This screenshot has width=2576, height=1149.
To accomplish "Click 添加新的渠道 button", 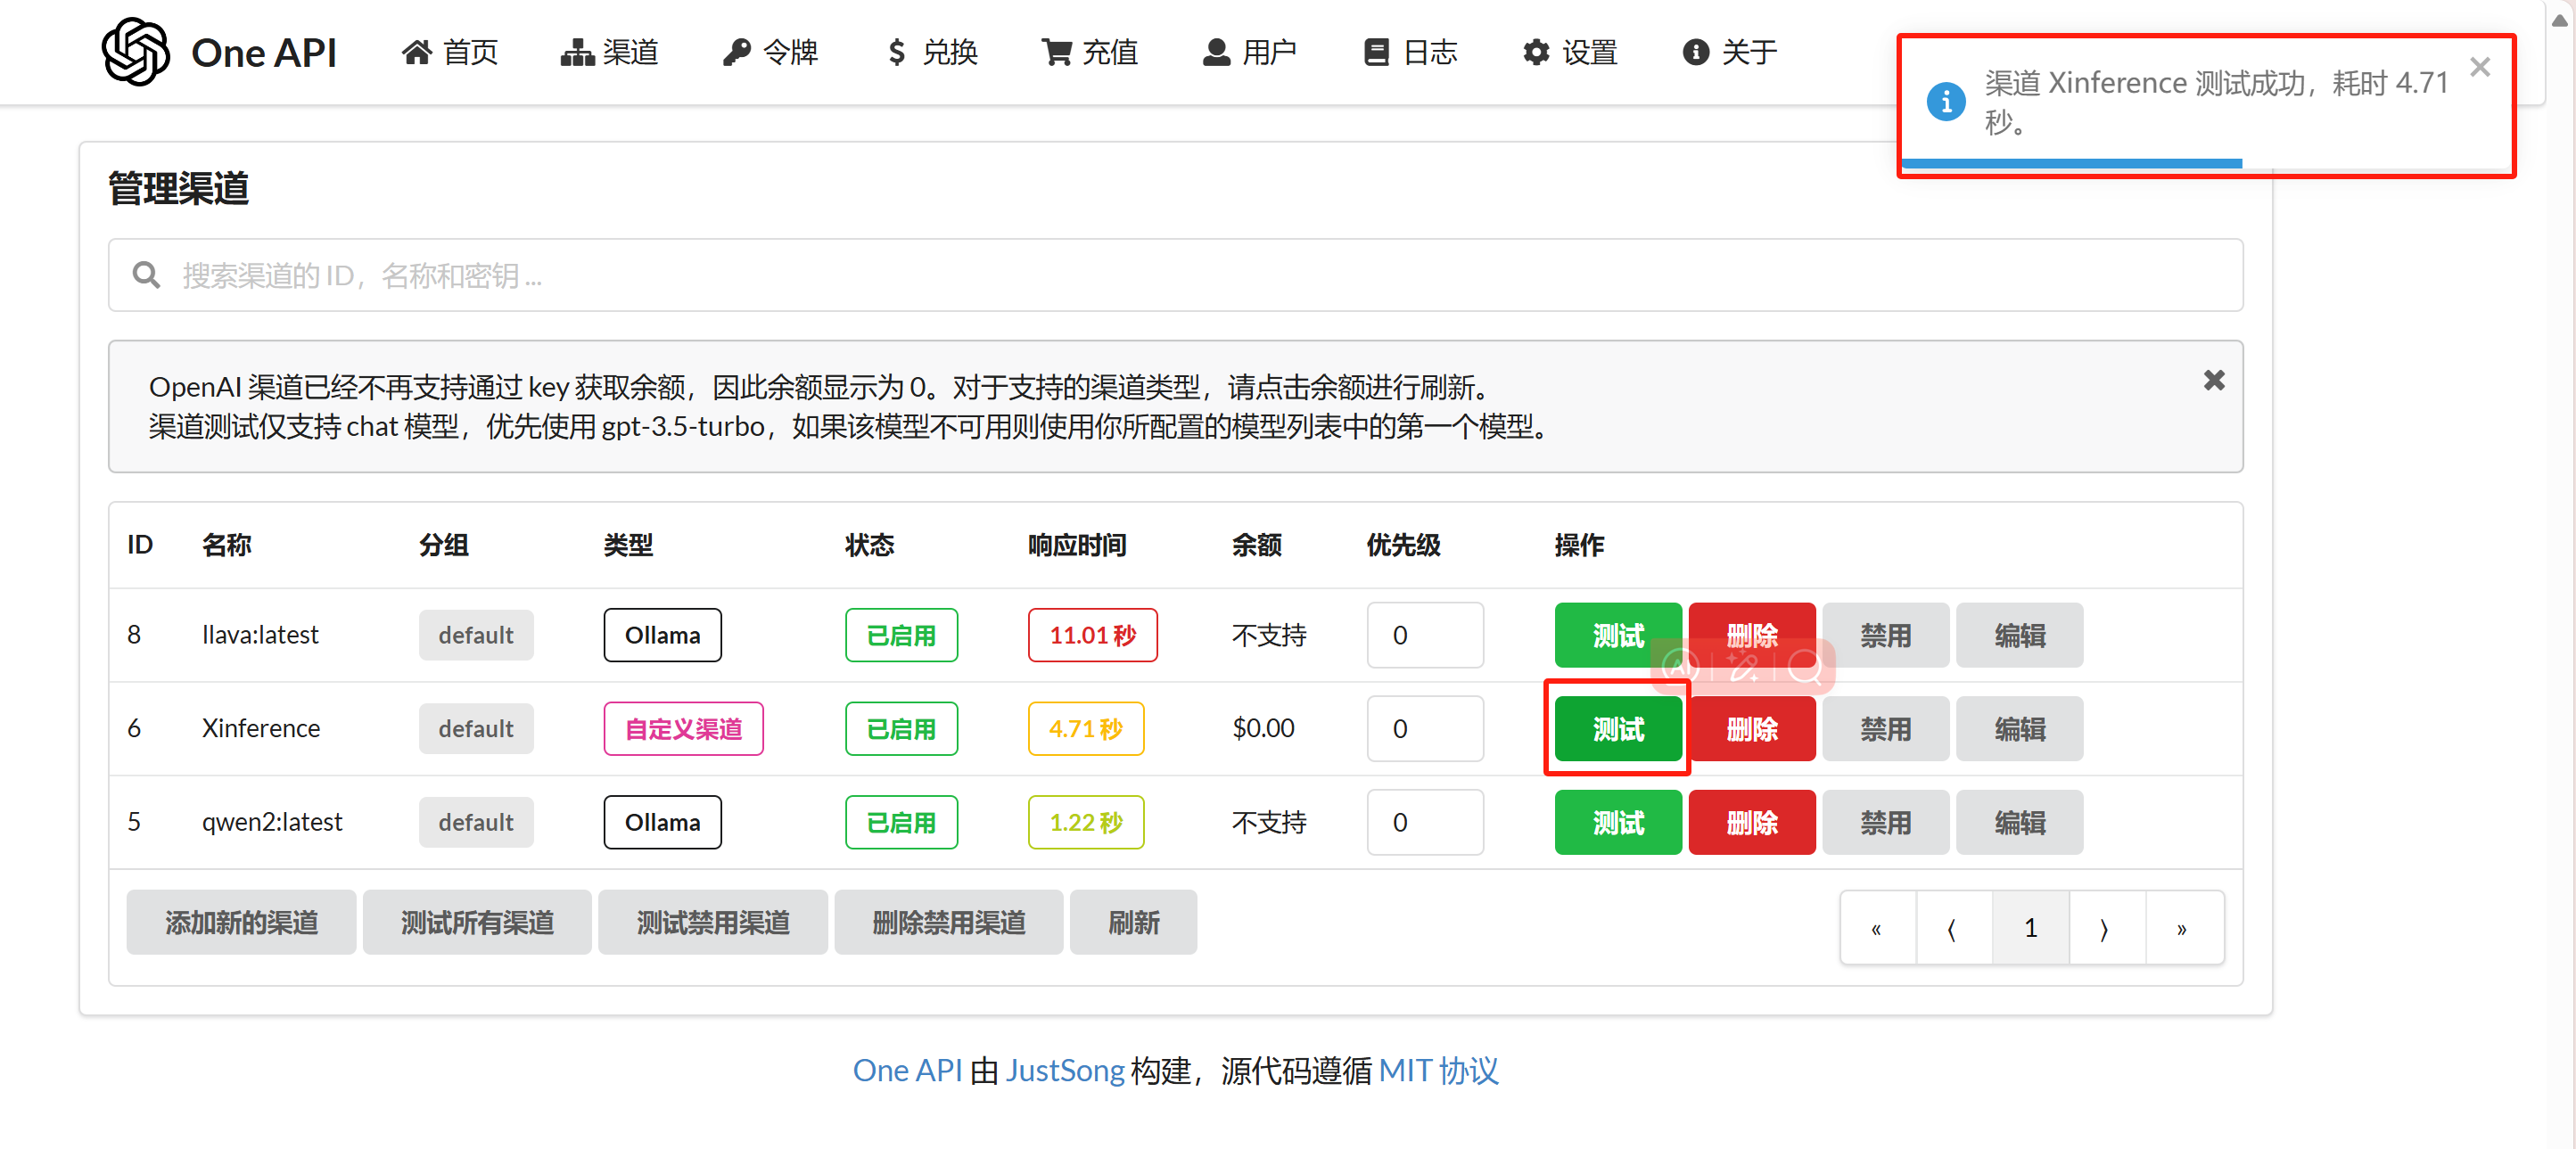I will (x=241, y=922).
